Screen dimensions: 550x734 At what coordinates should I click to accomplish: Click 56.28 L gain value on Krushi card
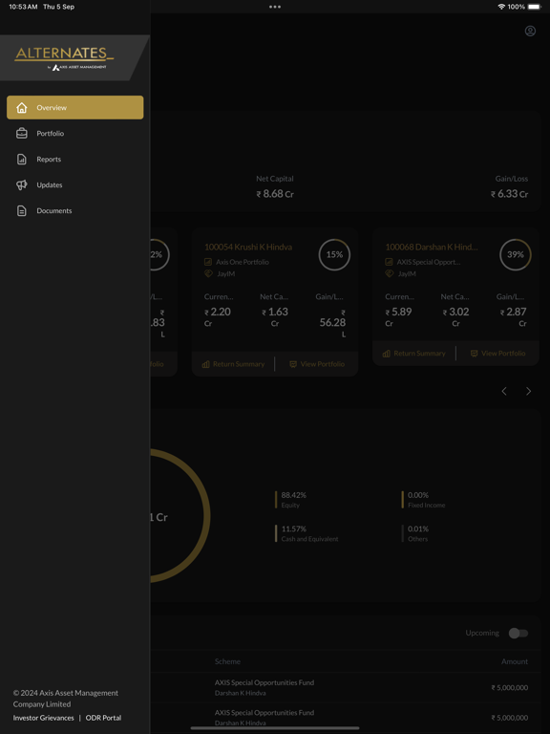click(332, 323)
